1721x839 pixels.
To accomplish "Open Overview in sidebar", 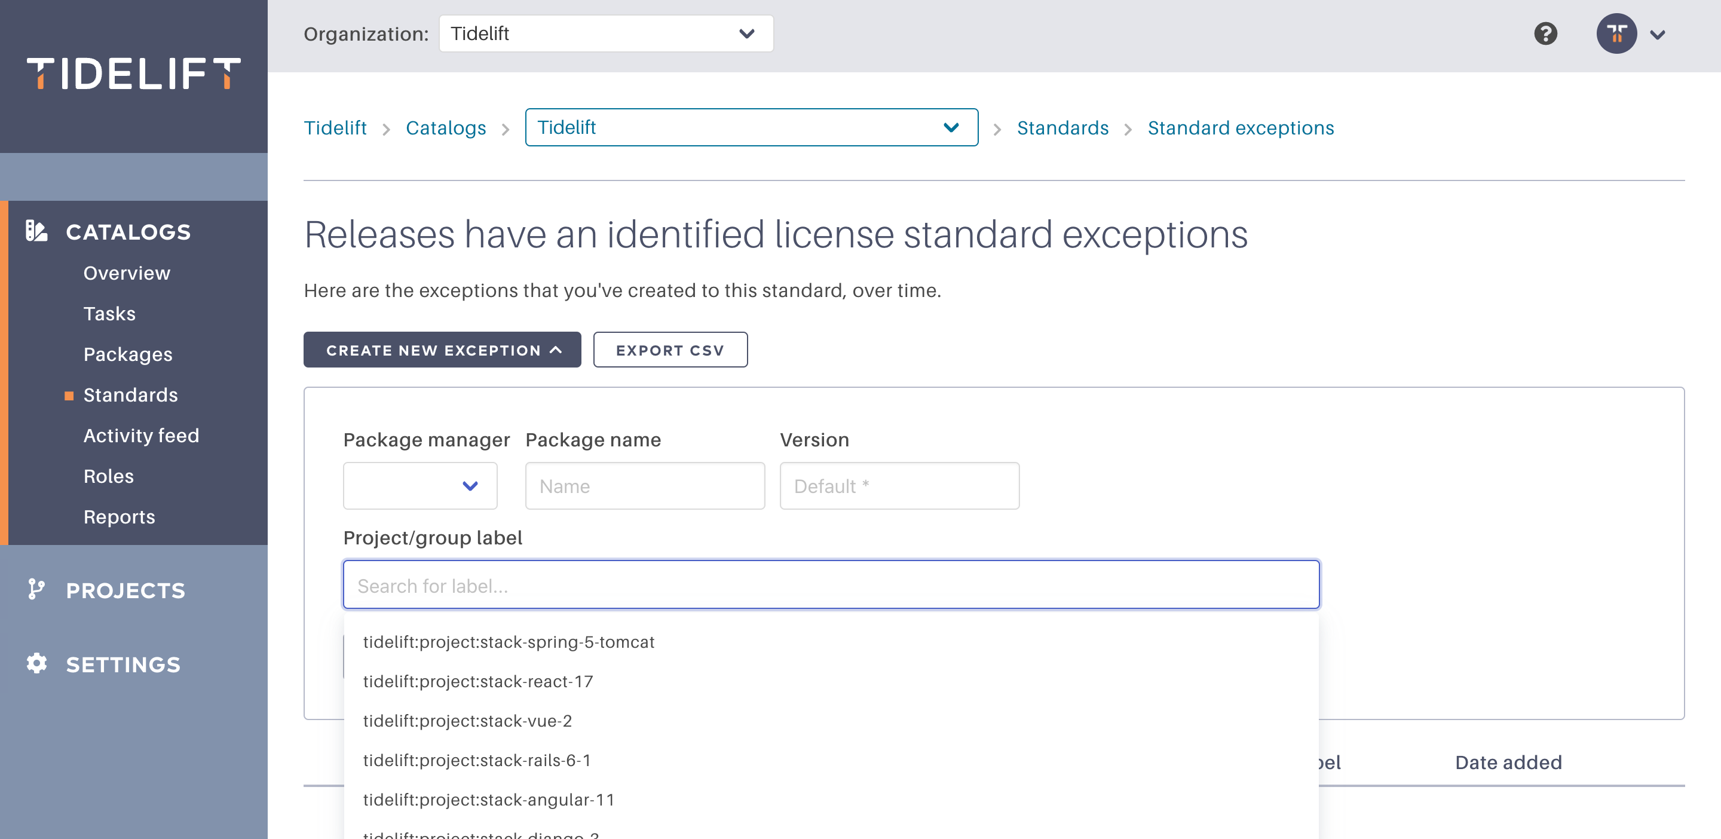I will pos(127,273).
